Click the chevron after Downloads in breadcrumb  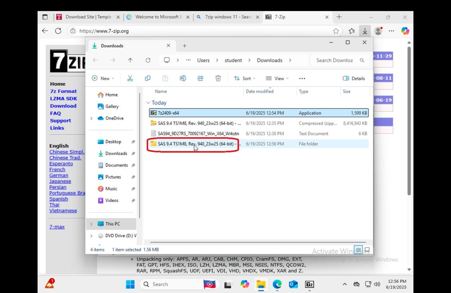pyautogui.click(x=290, y=60)
